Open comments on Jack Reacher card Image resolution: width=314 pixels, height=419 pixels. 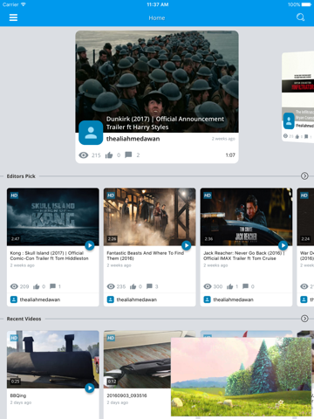[246, 286]
